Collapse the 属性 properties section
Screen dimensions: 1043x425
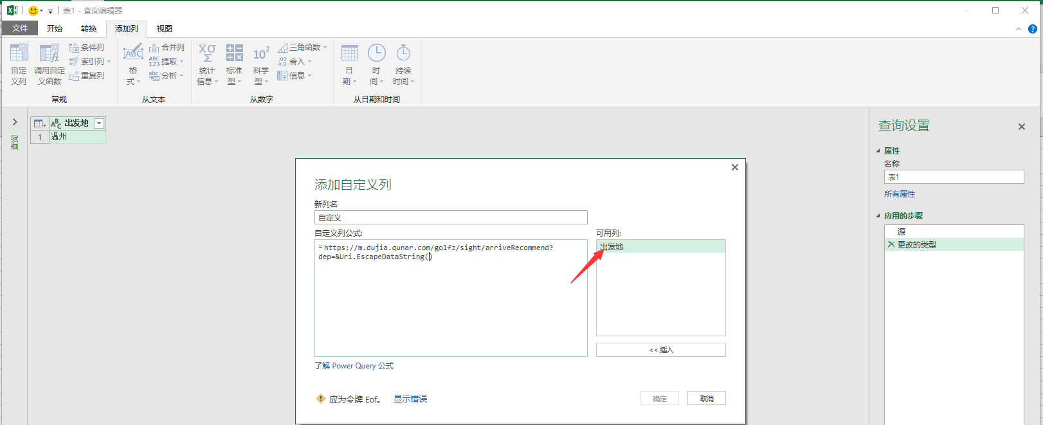878,151
